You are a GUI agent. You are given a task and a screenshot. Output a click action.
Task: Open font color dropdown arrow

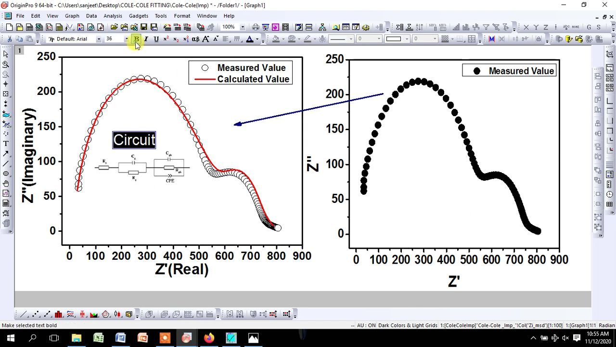257,39
